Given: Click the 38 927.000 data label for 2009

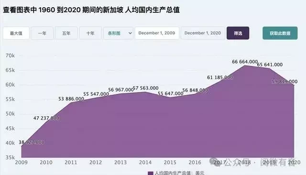Looking at the screenshot, I should [32, 142].
